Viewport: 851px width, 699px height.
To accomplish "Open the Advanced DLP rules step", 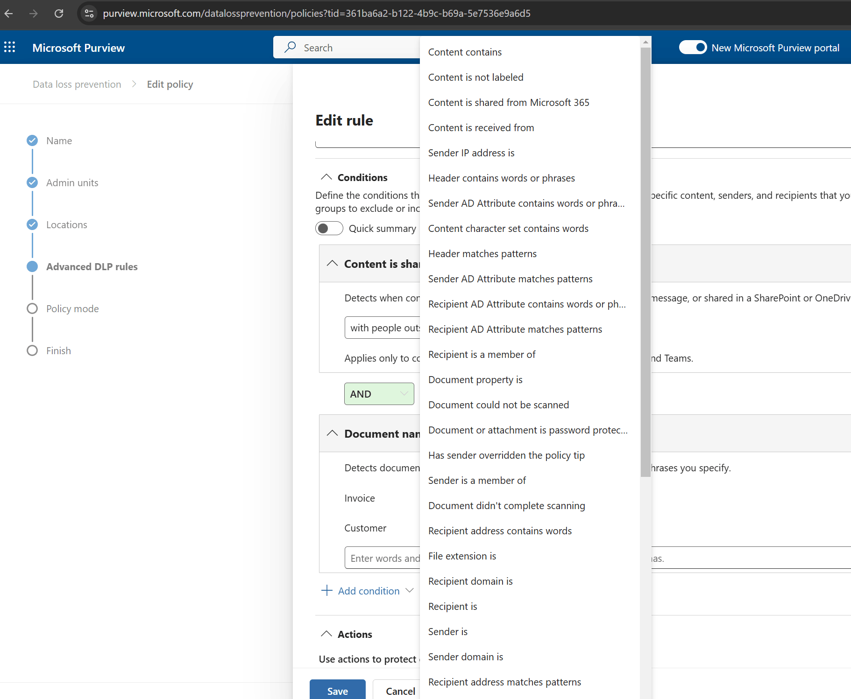I will pos(92,267).
